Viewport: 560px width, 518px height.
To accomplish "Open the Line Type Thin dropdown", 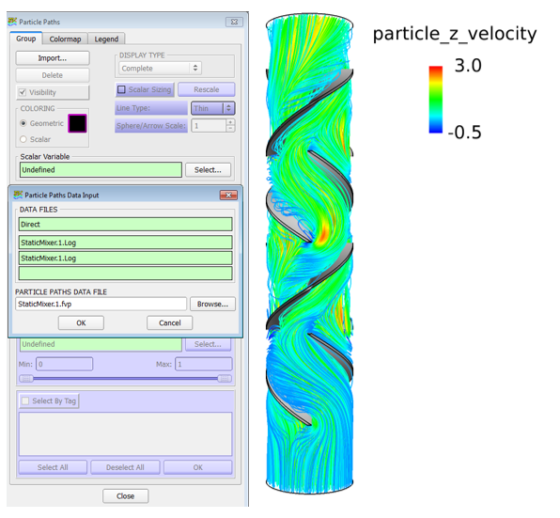I will (x=213, y=108).
